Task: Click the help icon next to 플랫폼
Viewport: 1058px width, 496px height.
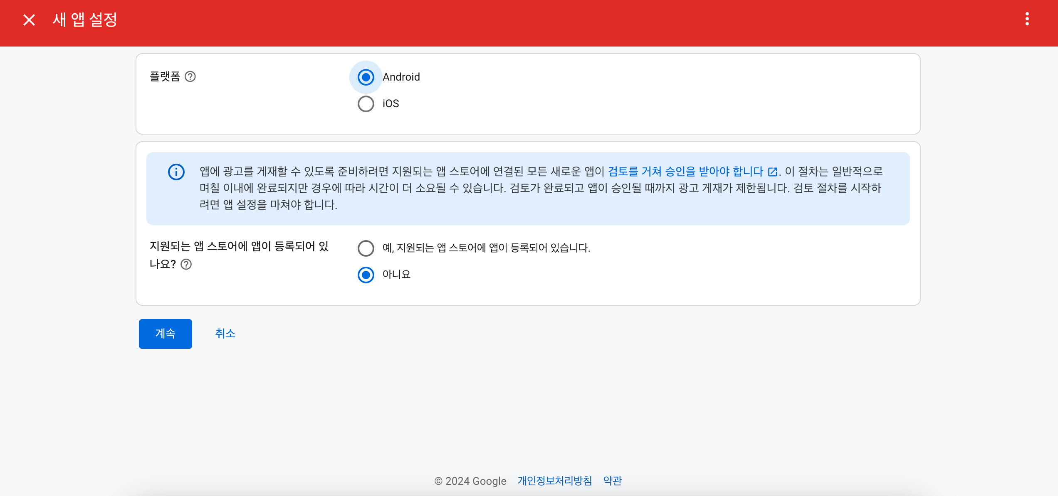Action: [x=190, y=77]
